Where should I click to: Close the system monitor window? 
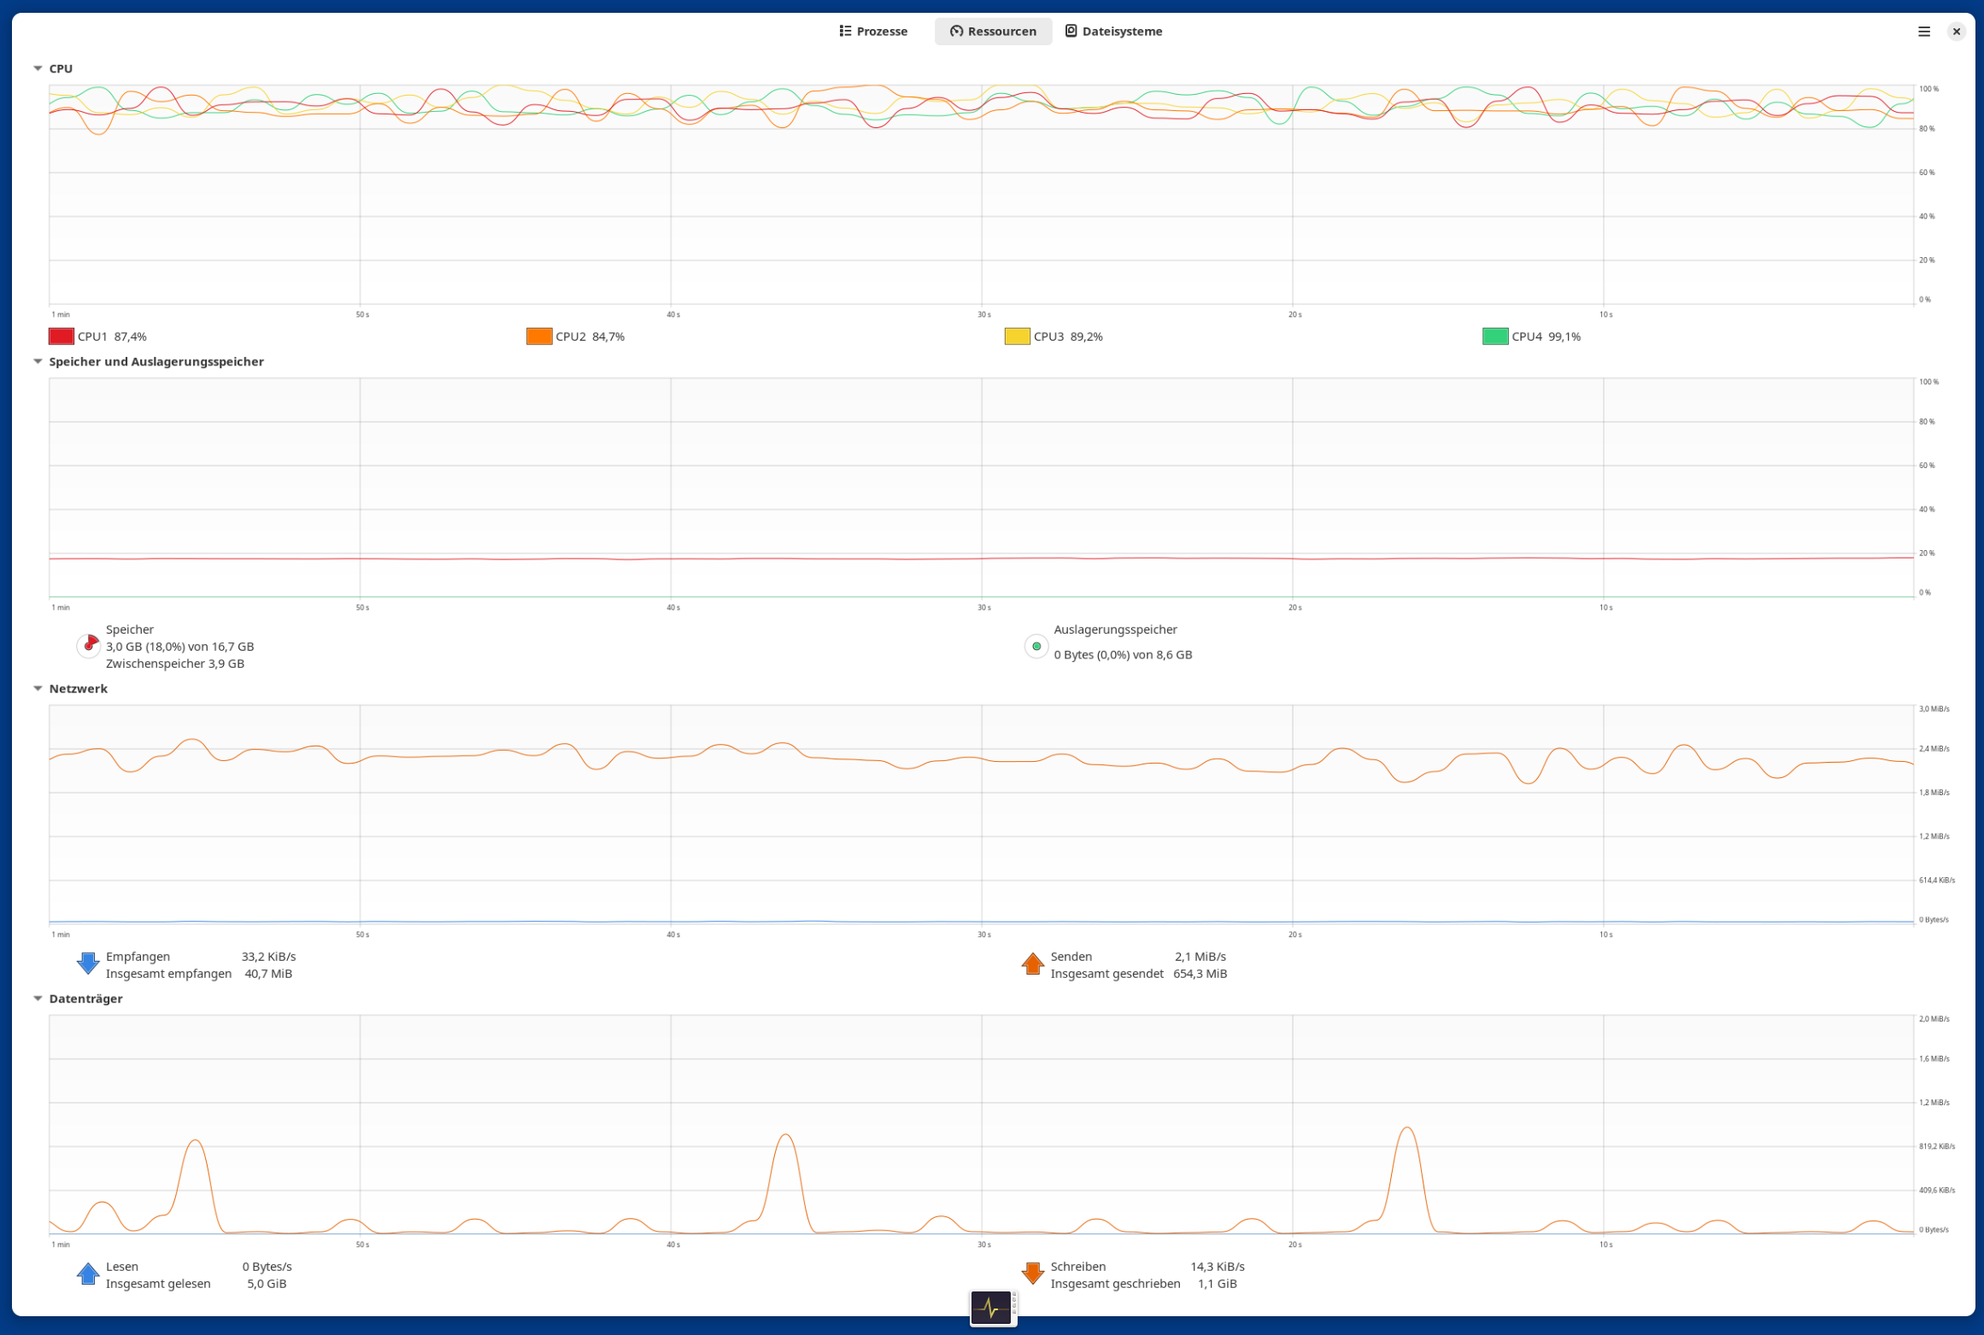point(1956,32)
